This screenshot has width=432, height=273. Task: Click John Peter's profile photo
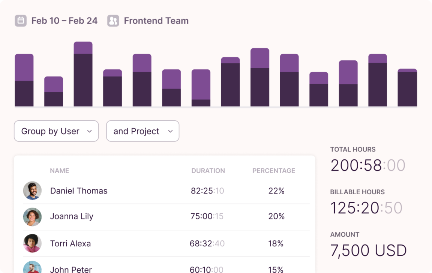point(32,267)
